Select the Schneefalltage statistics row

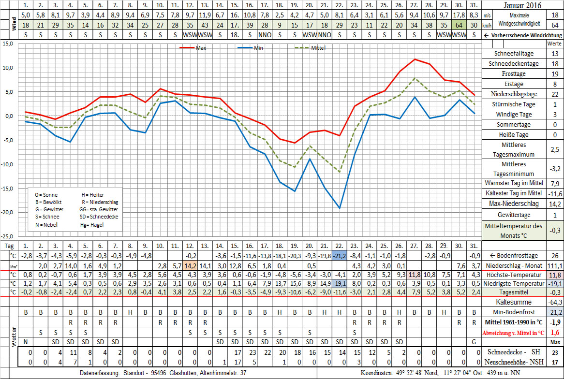tap(515, 54)
